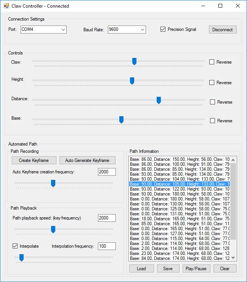Viewport: 247px width, 282px height.
Task: Toggle Reverse for the Distance control
Action: [x=213, y=102]
